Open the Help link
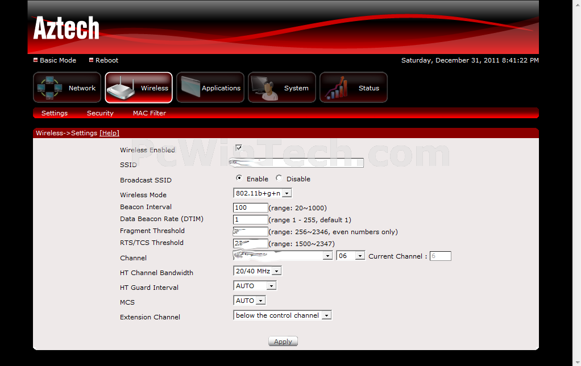The image size is (581, 366). pyautogui.click(x=109, y=133)
